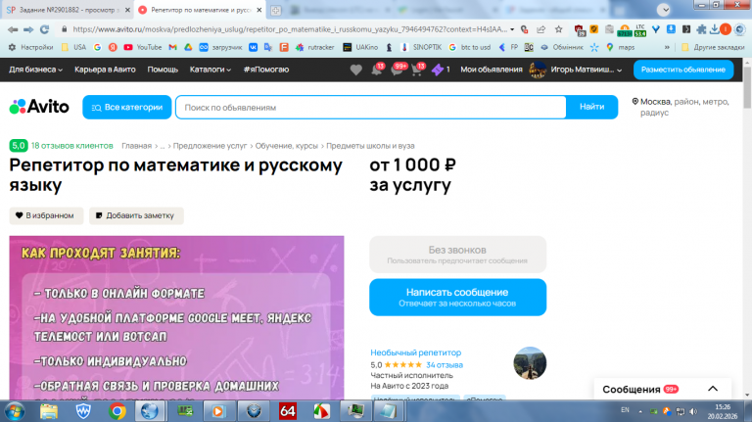Open Мои объявления
The image size is (752, 422).
[x=492, y=70]
